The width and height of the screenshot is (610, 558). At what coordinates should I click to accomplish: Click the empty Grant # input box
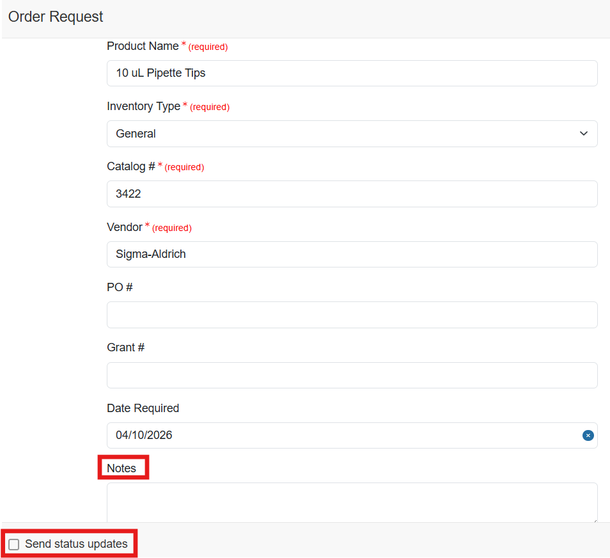(x=352, y=375)
